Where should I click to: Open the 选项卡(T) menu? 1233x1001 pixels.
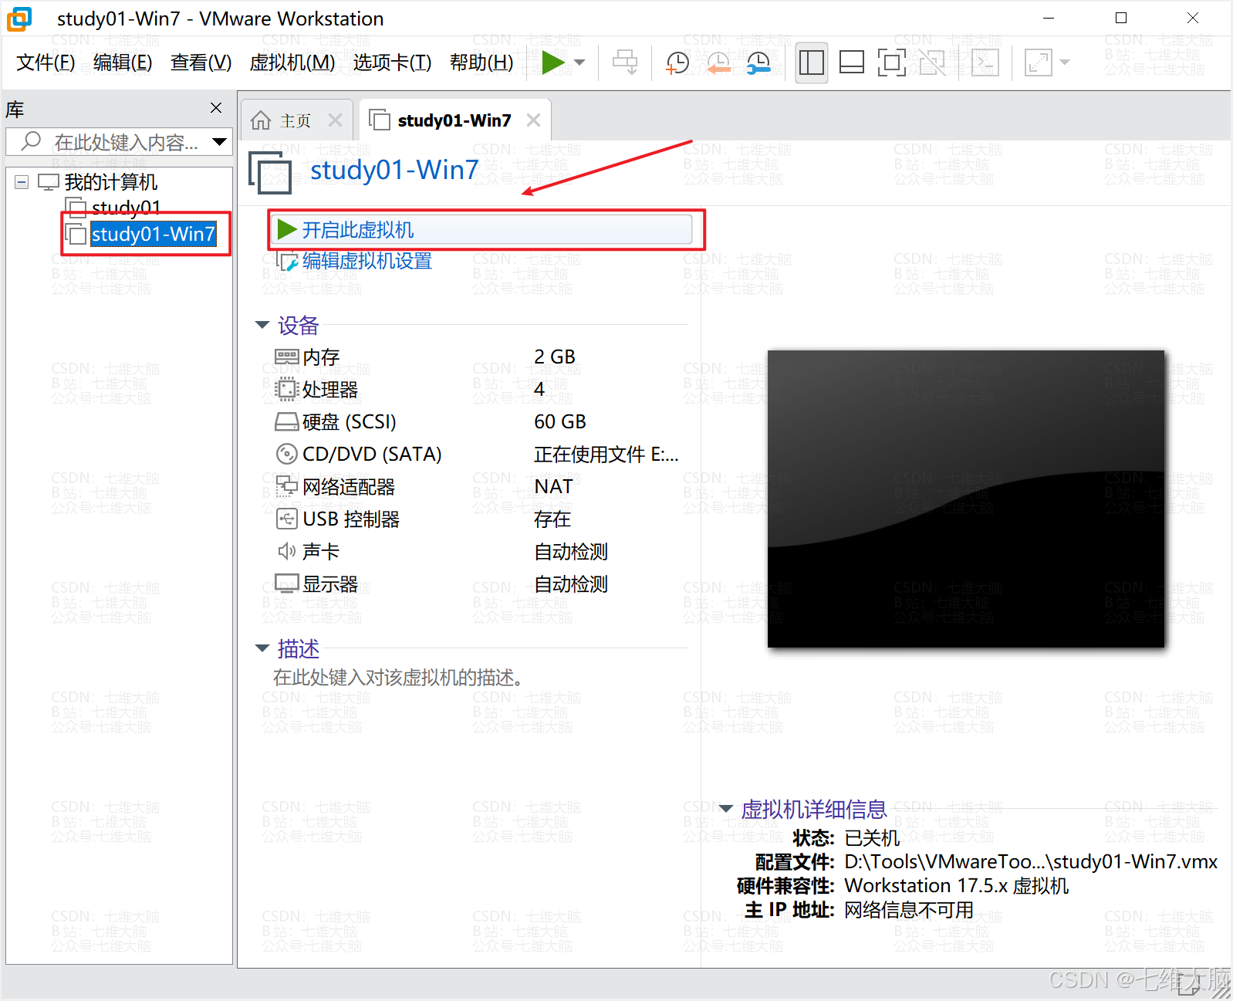(x=392, y=63)
